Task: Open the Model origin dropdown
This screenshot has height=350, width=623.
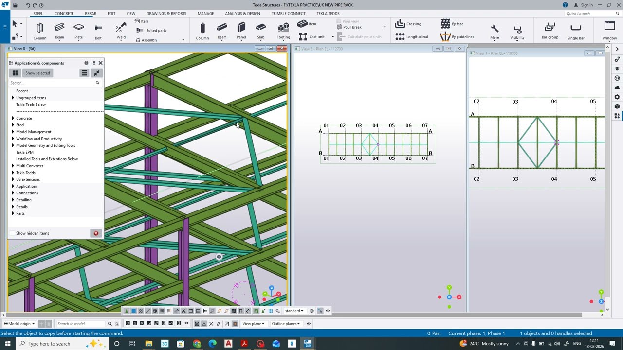Action: (x=20, y=324)
